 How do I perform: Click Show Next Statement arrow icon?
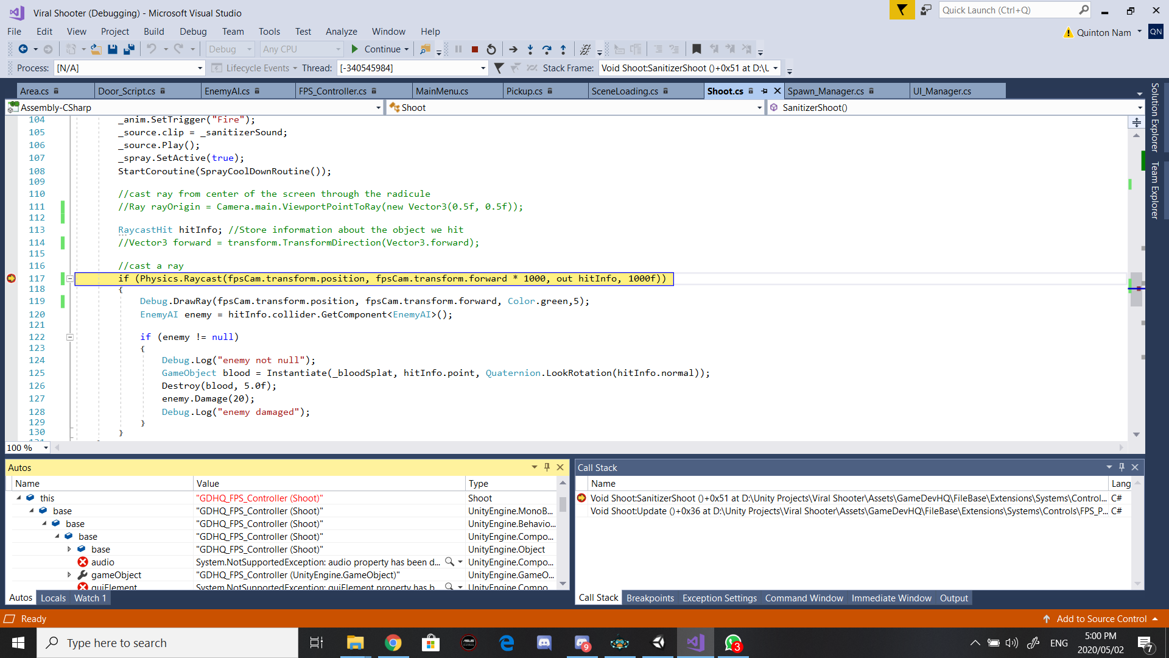click(513, 49)
